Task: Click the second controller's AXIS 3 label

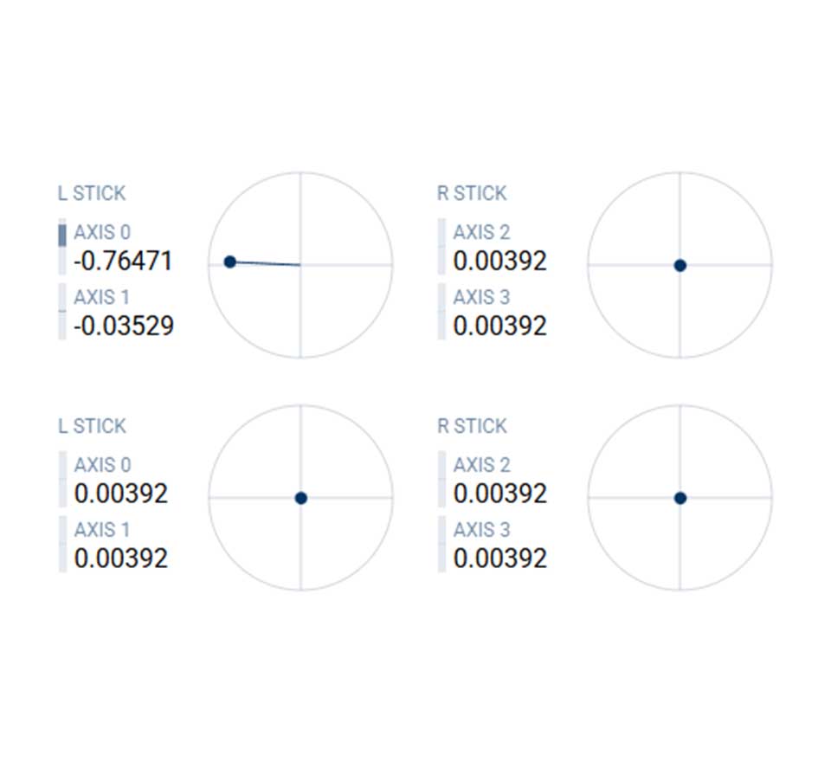Action: [481, 529]
